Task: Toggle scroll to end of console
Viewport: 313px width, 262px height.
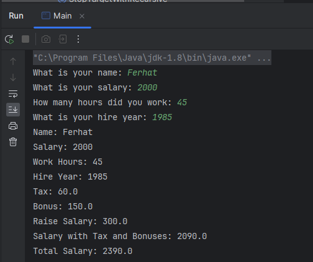Action: (13, 110)
